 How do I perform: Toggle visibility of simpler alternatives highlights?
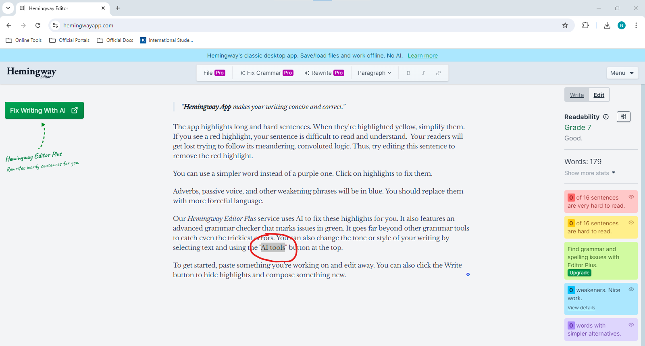coord(631,325)
